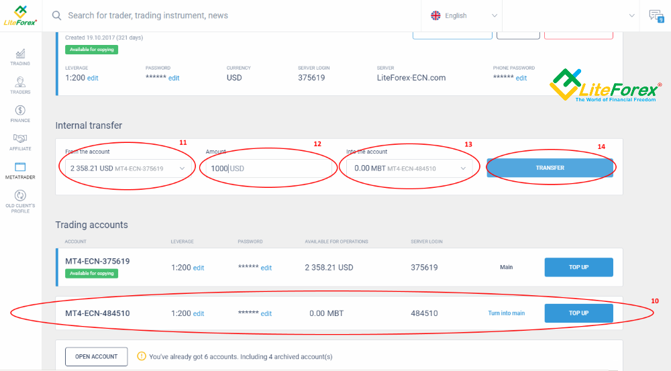The height and width of the screenshot is (371, 671).
Task: Click server login 484510 in trading accounts
Action: 424,313
